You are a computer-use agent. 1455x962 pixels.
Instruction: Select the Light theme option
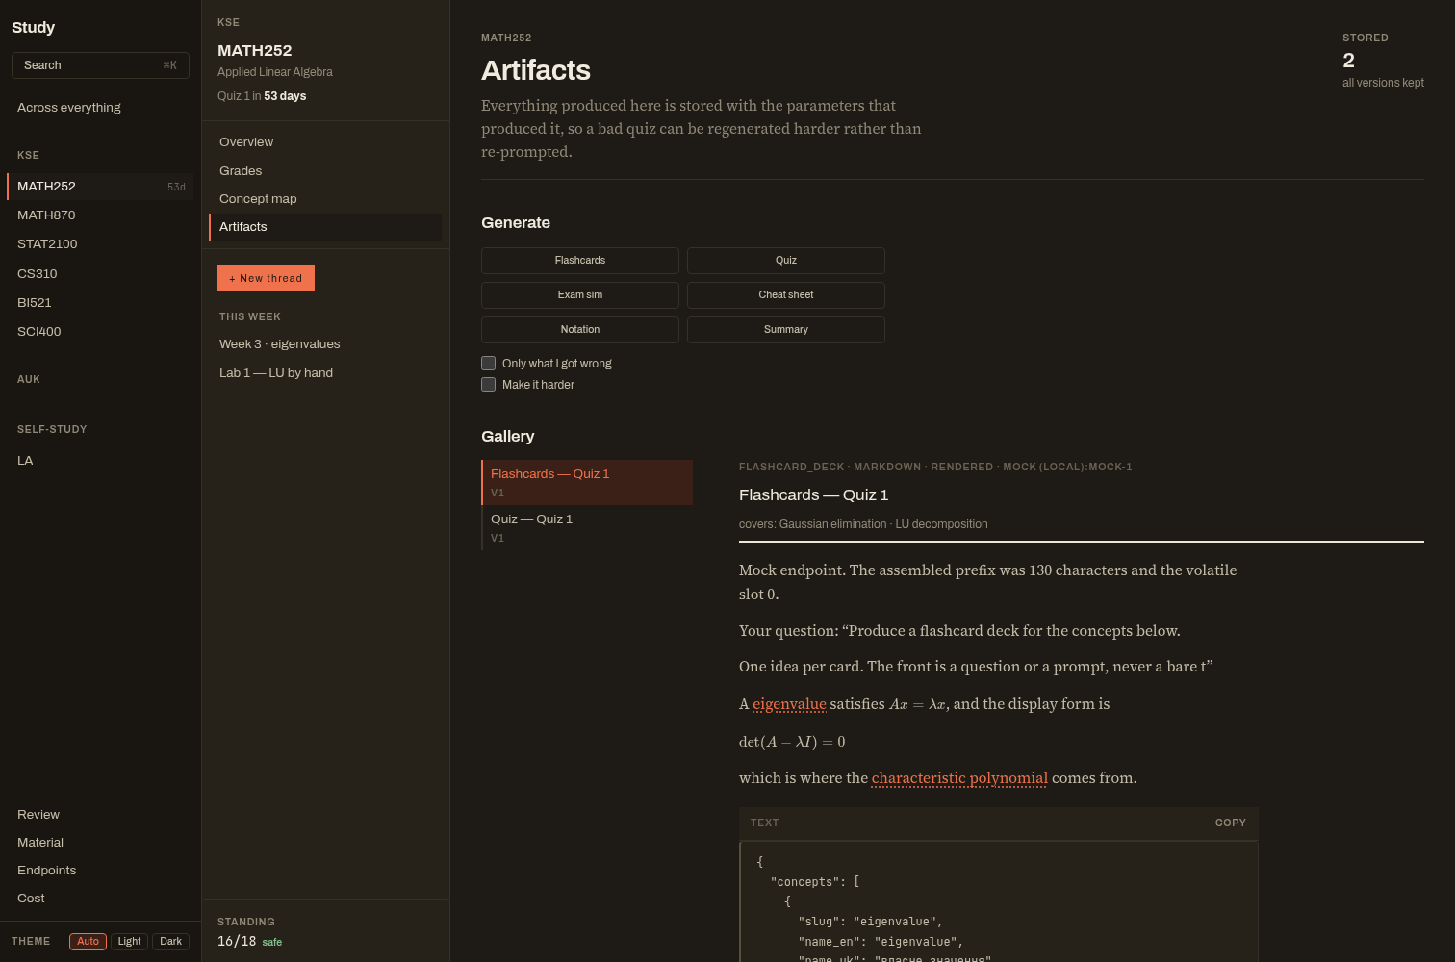point(130,941)
